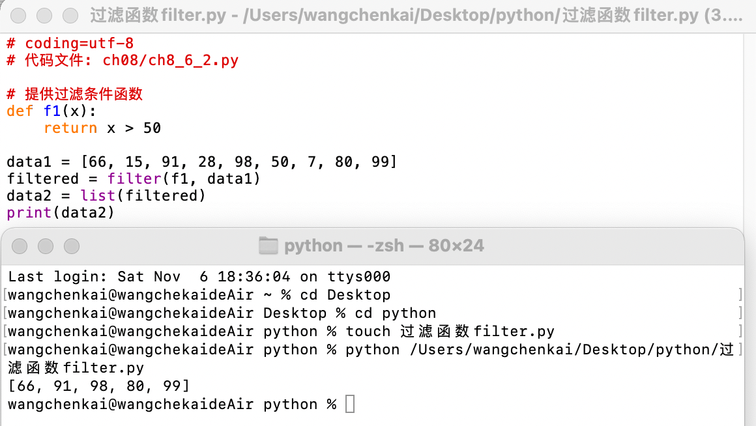Minimize the python zsh Terminal window

pyautogui.click(x=45, y=246)
